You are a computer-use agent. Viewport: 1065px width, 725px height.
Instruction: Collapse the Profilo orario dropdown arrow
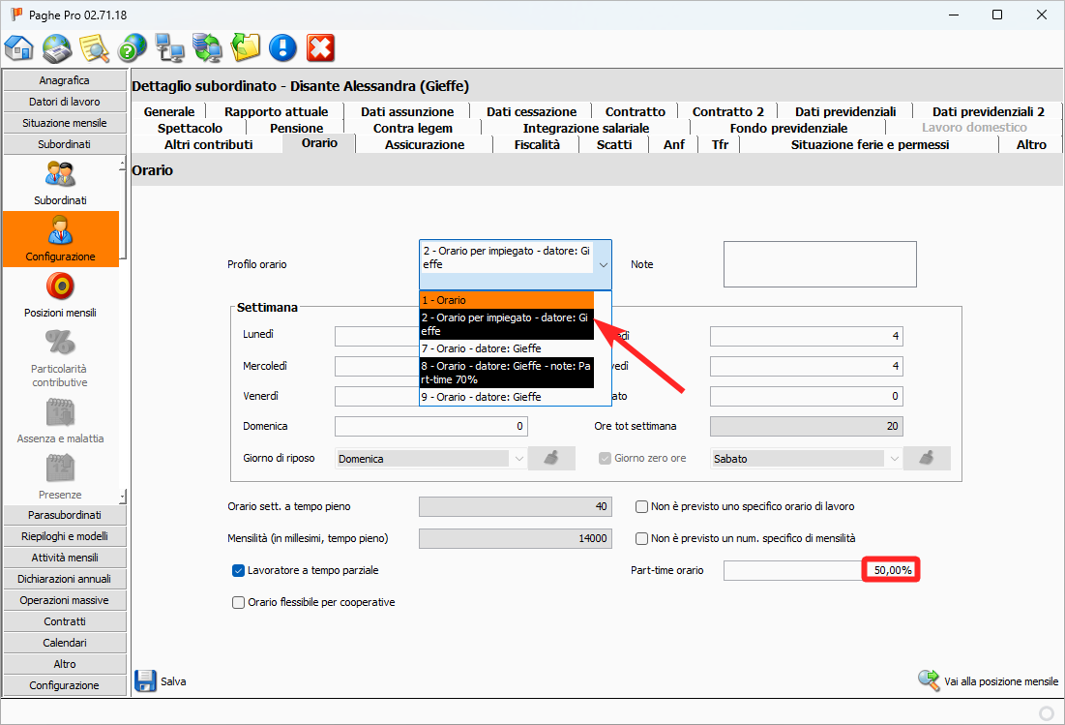603,264
